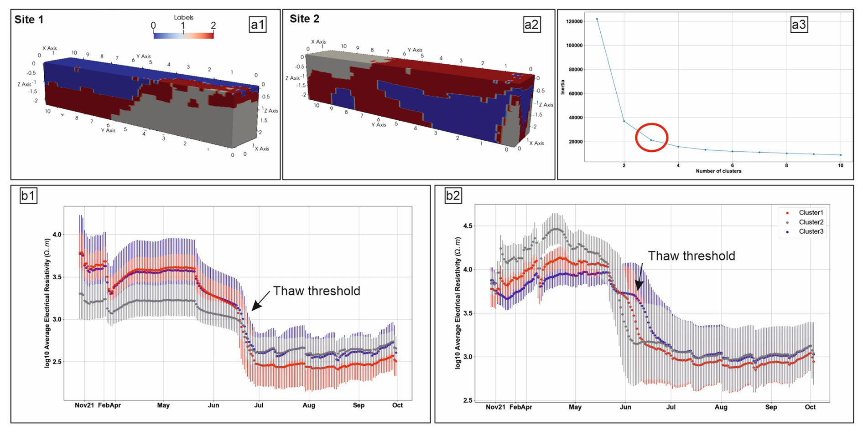This screenshot has width=863, height=435.
Task: Select the b2 panel label box
Action: (x=452, y=196)
